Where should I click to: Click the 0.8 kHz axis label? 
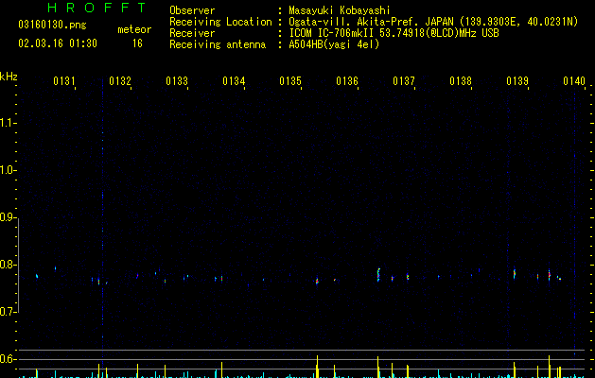click(8, 265)
